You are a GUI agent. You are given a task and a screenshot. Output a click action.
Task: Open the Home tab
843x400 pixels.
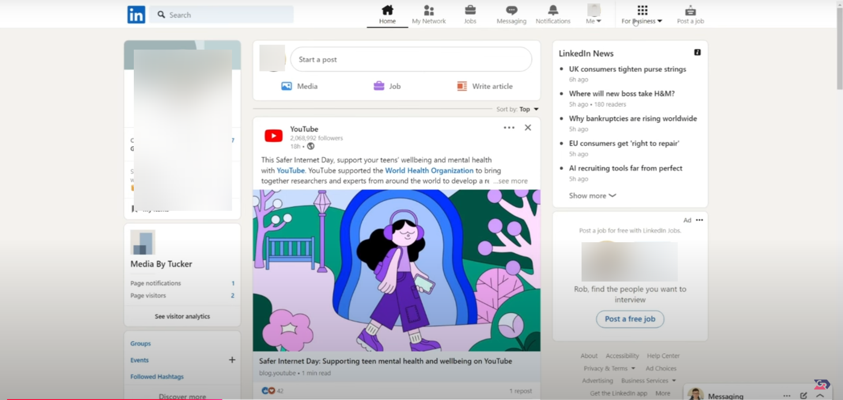pos(387,15)
